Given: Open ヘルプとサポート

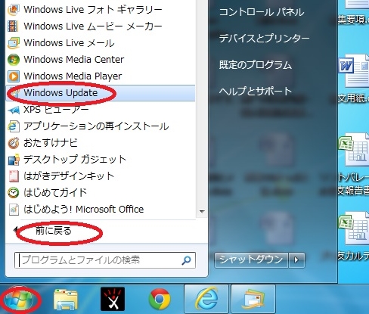Looking at the screenshot, I should pos(256,91).
